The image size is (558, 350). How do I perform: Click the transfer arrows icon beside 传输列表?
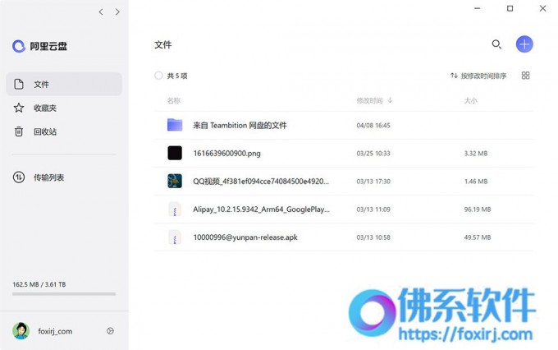19,177
